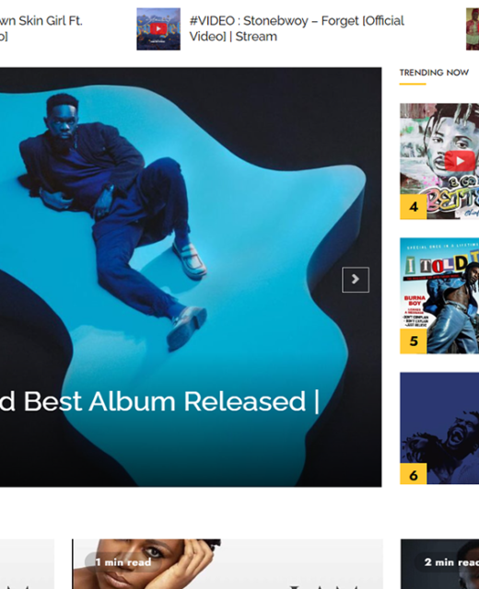Click the 1 min read badge

123,562
